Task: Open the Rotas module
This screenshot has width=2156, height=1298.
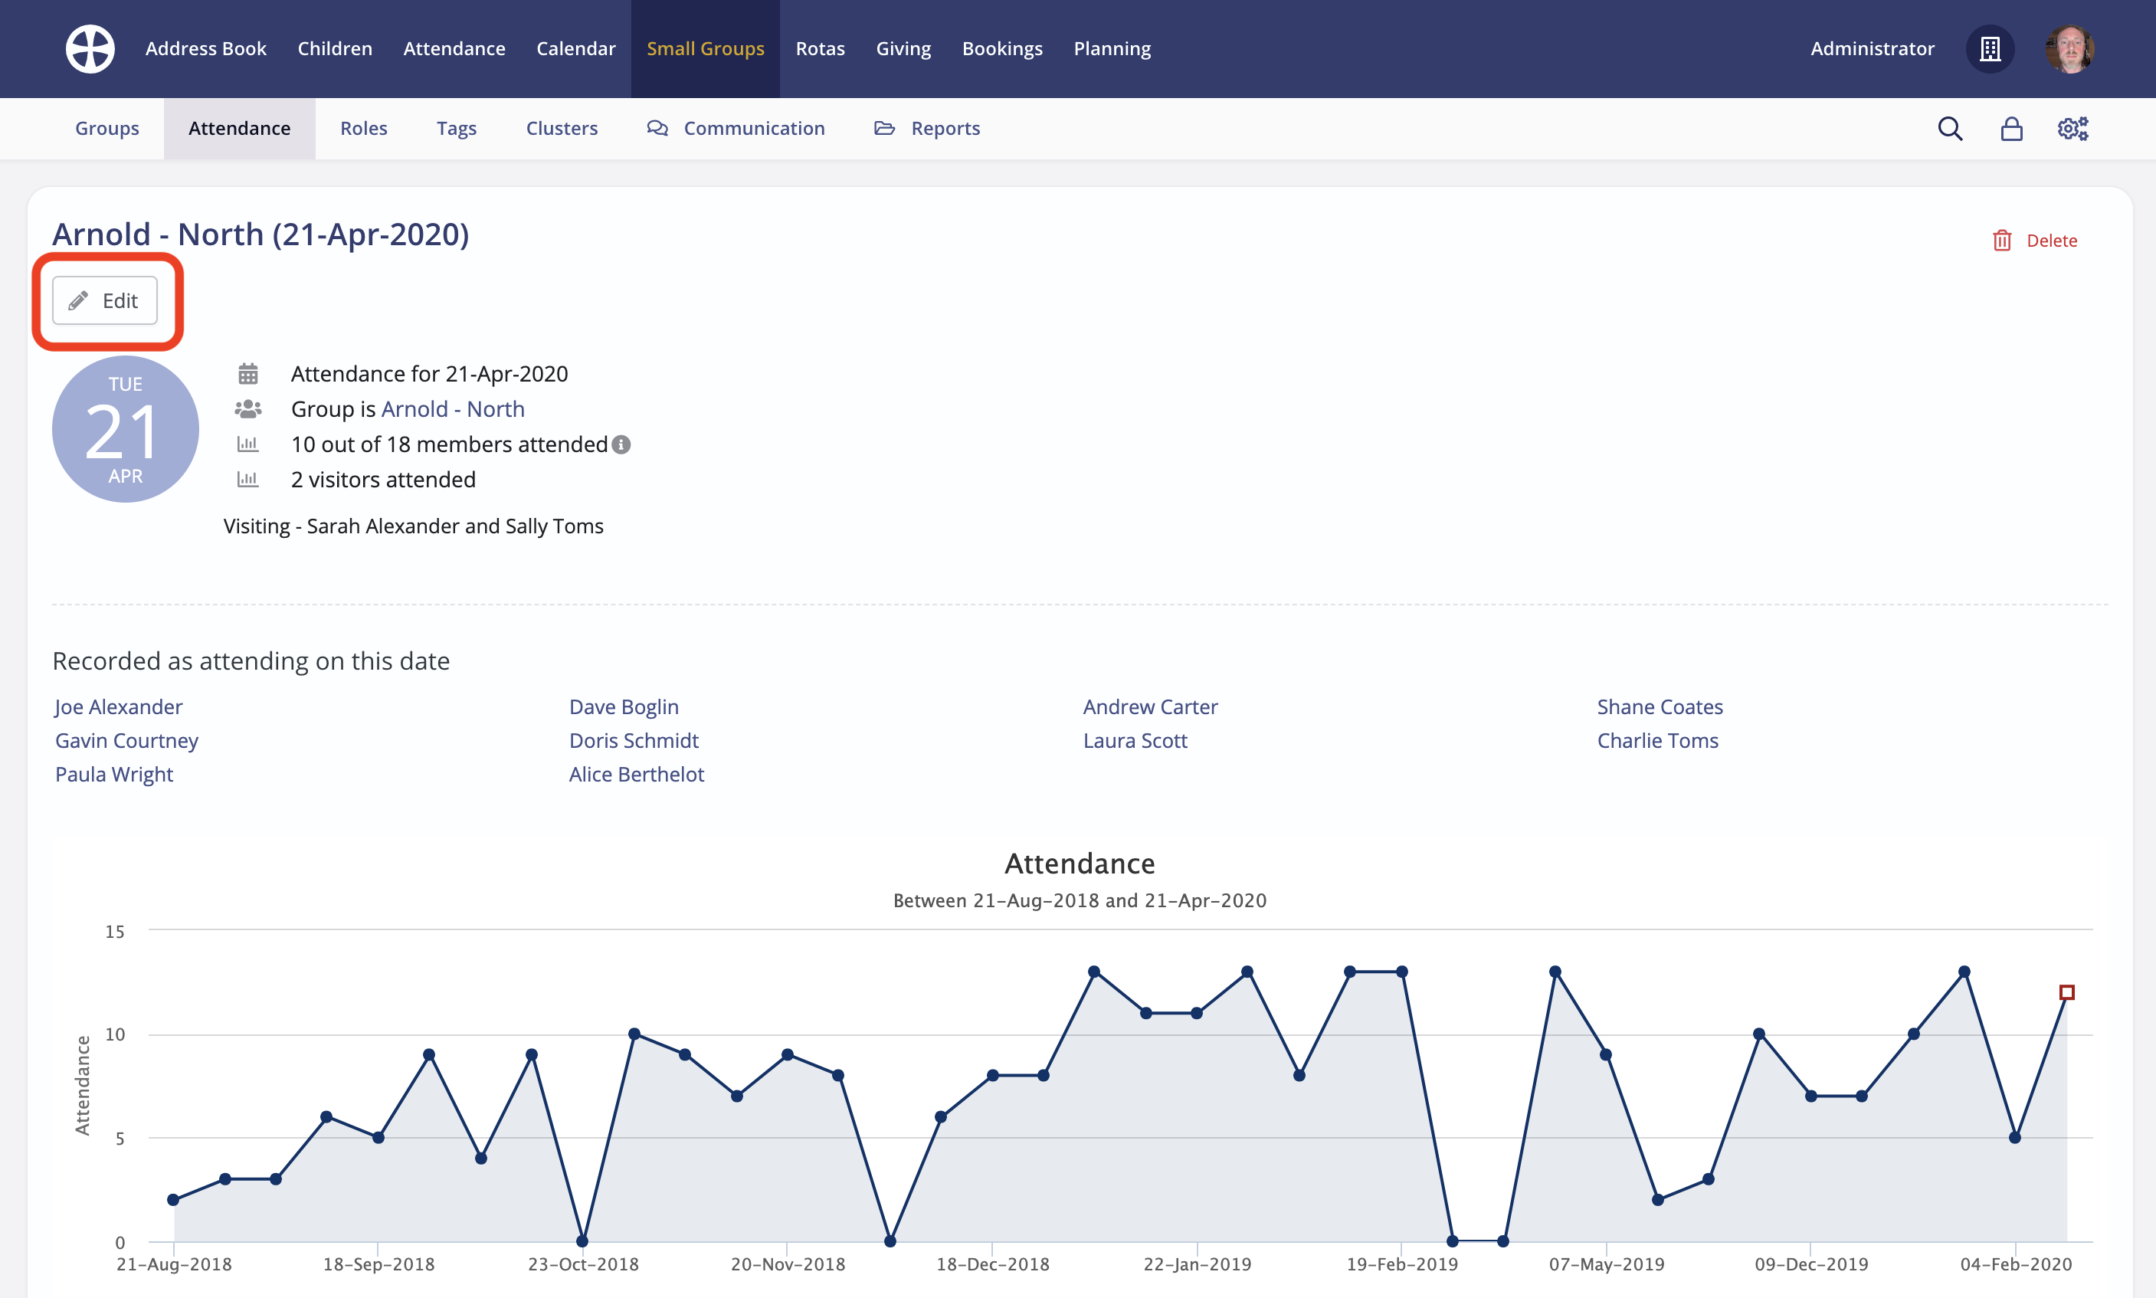Action: point(820,49)
